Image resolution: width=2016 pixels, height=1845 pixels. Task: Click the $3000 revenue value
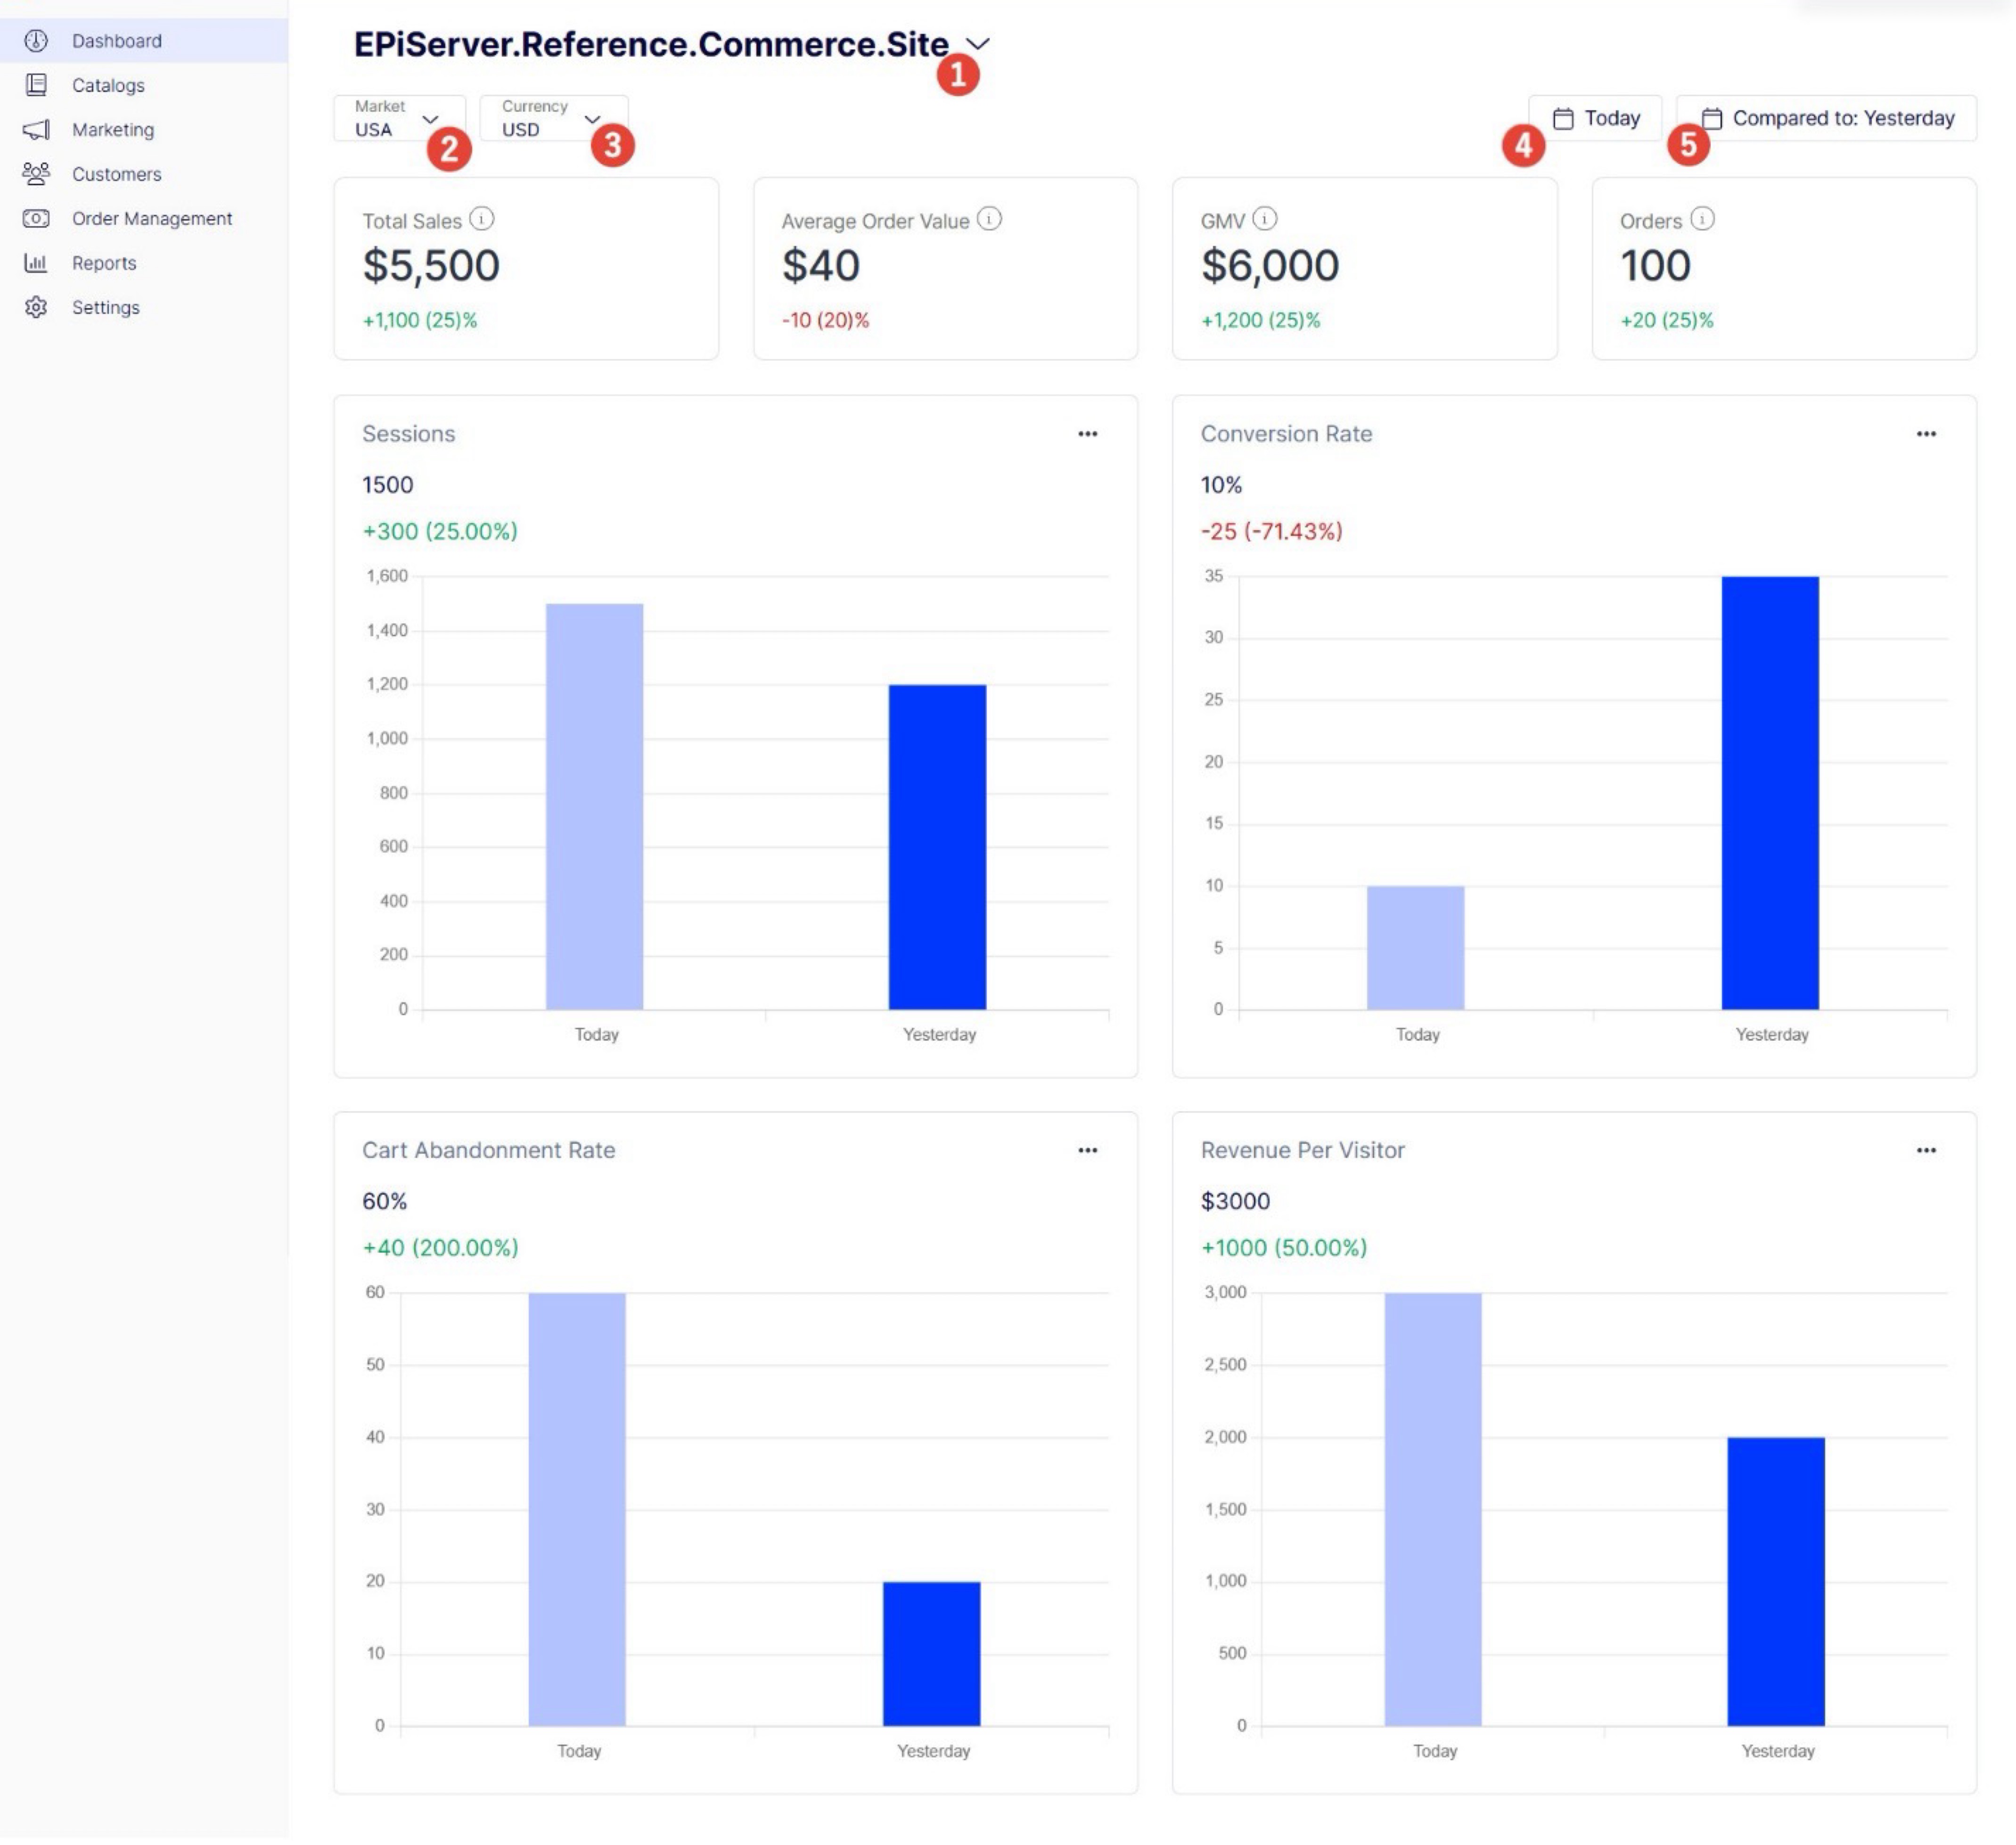1236,1202
